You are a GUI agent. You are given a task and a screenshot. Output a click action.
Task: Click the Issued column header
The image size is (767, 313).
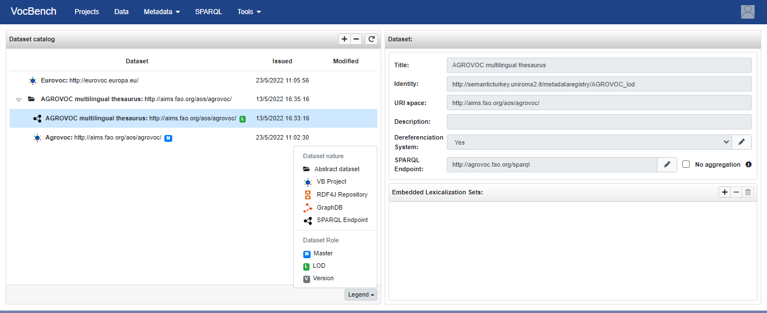[282, 61]
